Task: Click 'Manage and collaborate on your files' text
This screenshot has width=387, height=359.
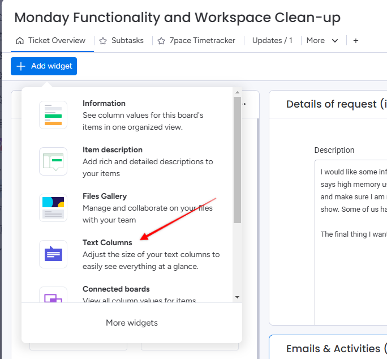Action: 148,208
